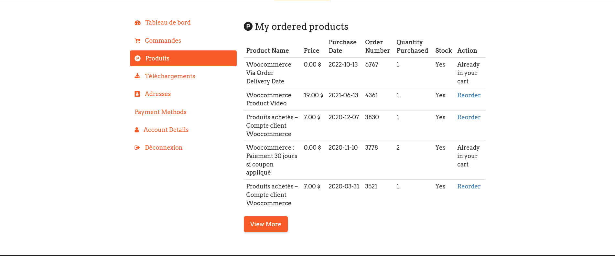This screenshot has height=256, width=615.
Task: Click the cart icon beside Commandes
Action: point(137,41)
